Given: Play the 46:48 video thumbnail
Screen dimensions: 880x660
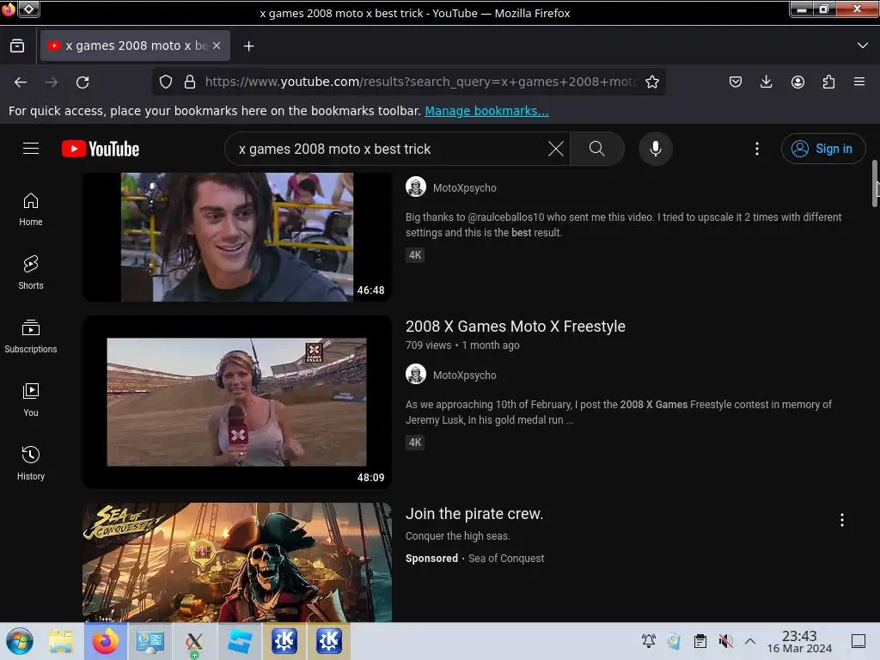Looking at the screenshot, I should [237, 237].
